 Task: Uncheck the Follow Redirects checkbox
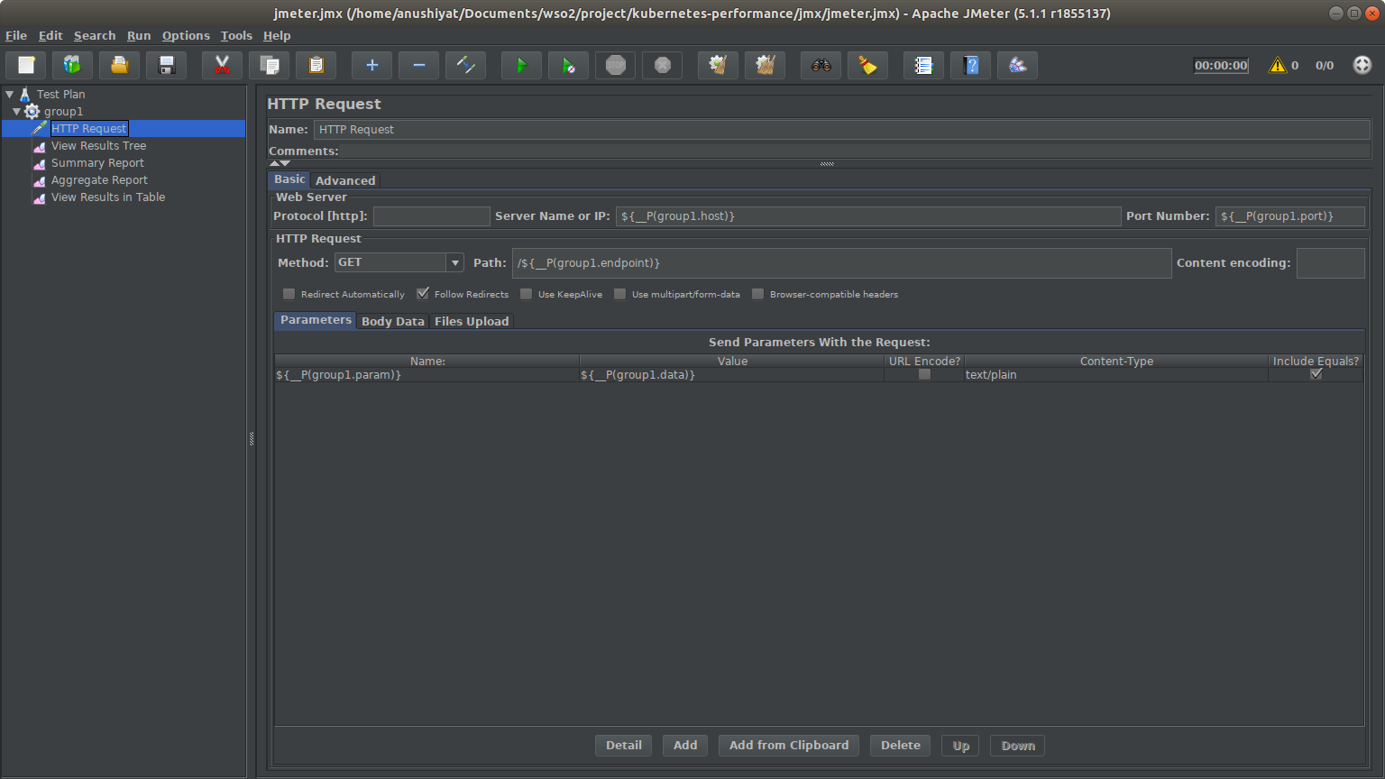pos(423,294)
